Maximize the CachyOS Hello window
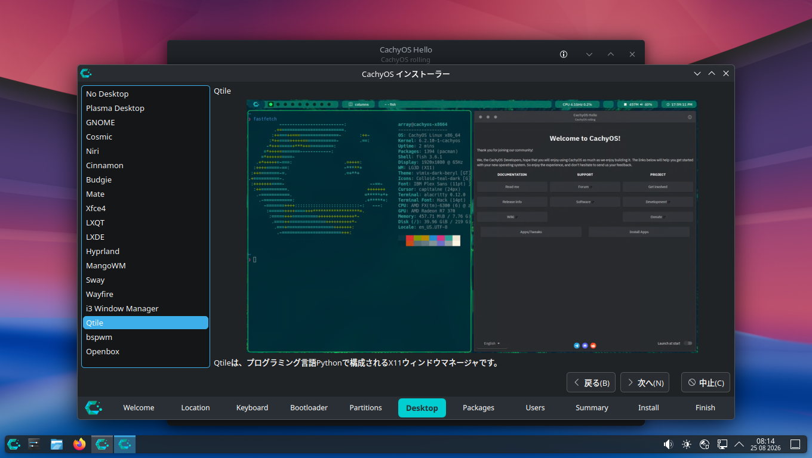 pos(611,54)
